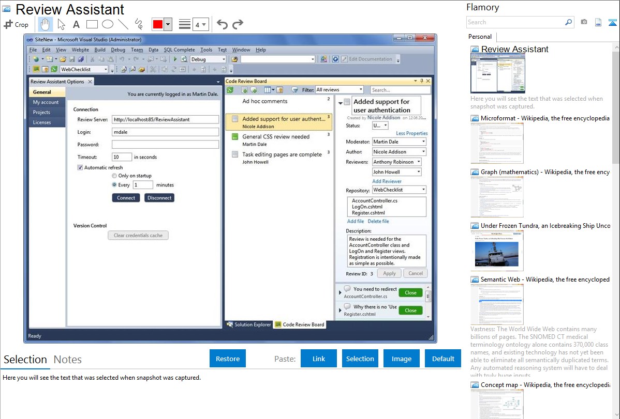620x419 pixels.
Task: Select the arrow pointer tool
Action: [x=61, y=24]
